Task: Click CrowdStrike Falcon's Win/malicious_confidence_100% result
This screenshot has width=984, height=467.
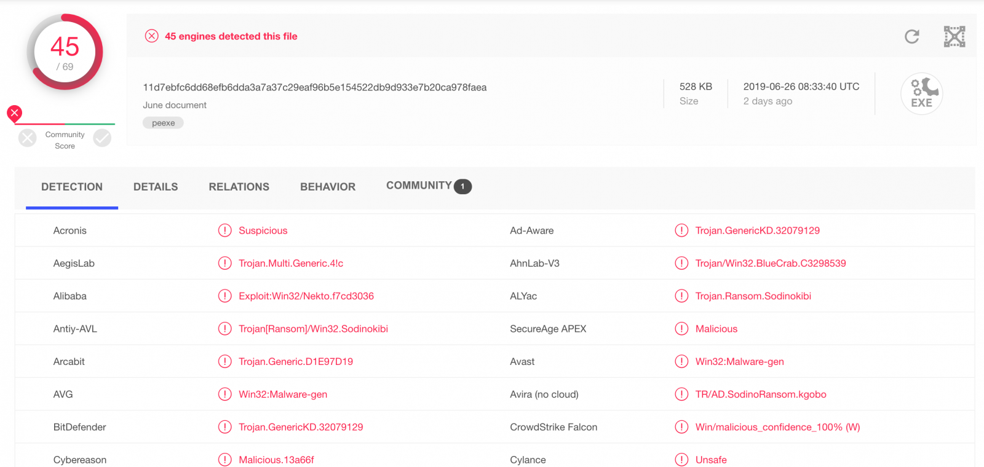Action: click(777, 427)
